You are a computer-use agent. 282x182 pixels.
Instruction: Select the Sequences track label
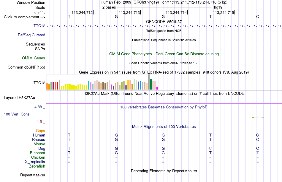tap(35, 44)
